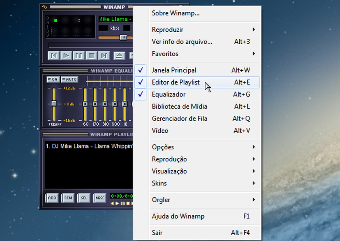The image size is (340, 241).
Task: Pause playback using the Pause icon
Action: [78, 56]
